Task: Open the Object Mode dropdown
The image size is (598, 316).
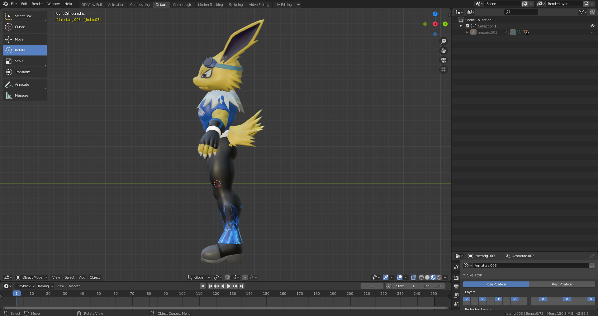Action: 32,277
